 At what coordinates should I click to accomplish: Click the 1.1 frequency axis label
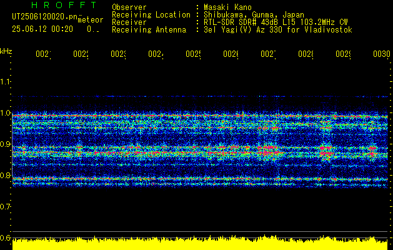(5, 81)
